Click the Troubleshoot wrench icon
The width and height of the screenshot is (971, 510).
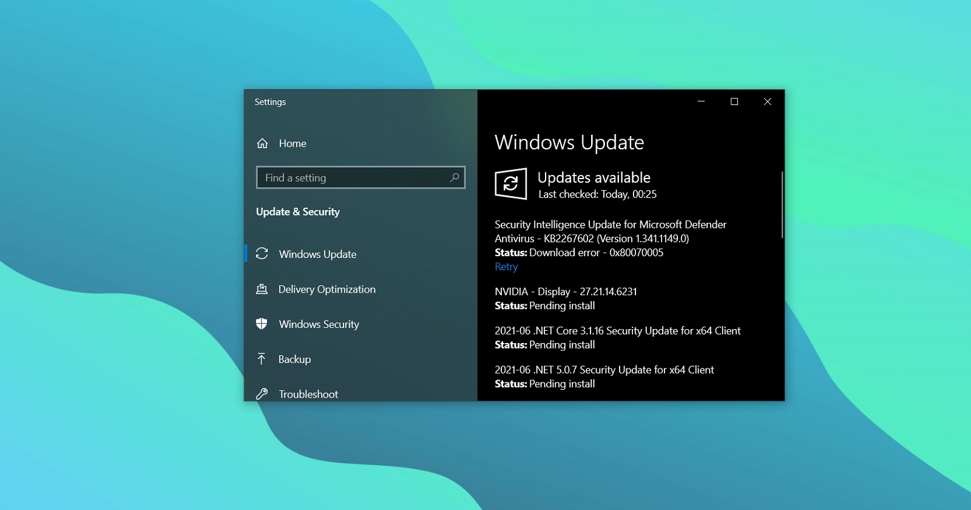click(262, 393)
